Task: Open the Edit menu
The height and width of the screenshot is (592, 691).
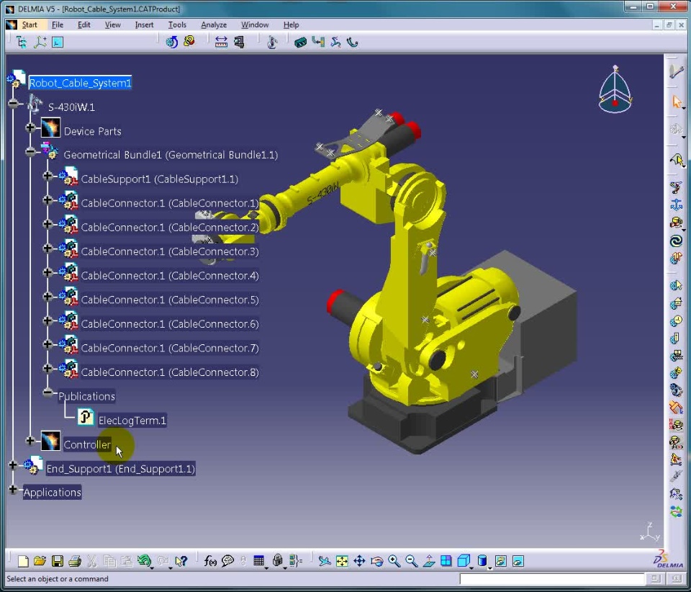Action: click(x=83, y=24)
